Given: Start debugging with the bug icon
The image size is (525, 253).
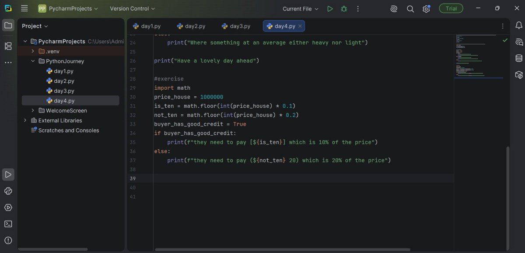Looking at the screenshot, I should click(x=344, y=9).
